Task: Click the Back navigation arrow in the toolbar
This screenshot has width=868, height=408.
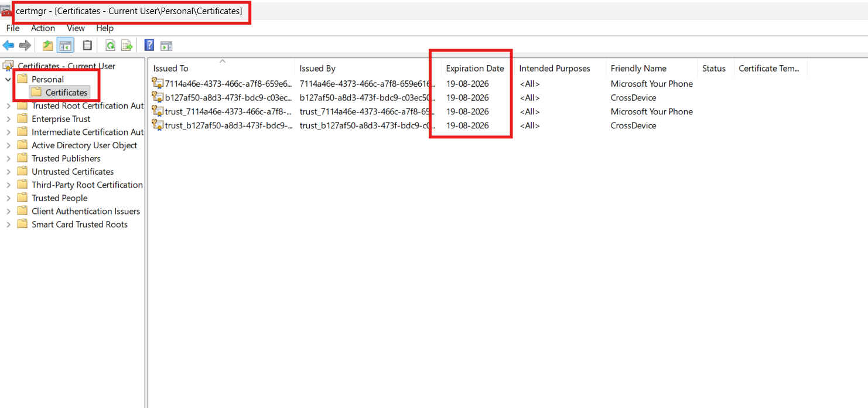Action: coord(8,45)
